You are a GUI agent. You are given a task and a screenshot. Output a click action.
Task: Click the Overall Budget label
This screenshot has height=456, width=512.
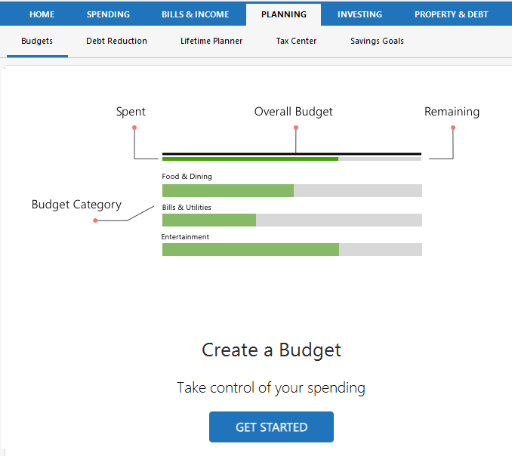293,112
